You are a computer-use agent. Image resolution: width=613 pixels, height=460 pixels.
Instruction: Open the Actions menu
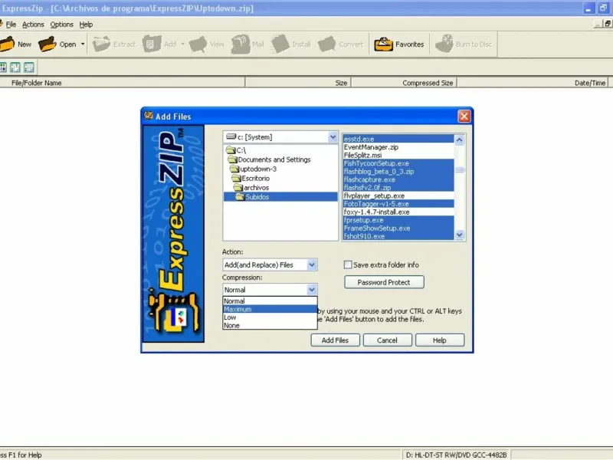coord(33,25)
